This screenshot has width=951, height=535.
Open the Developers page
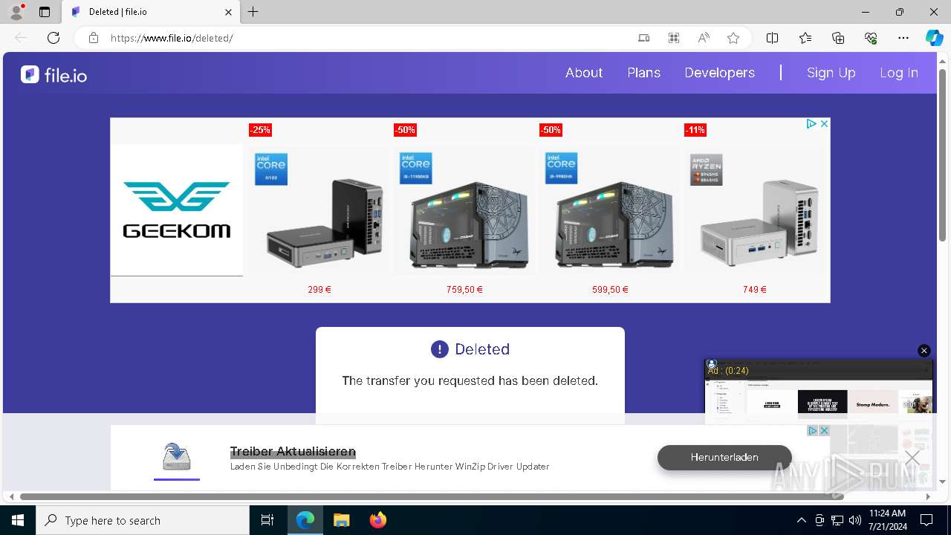[720, 73]
